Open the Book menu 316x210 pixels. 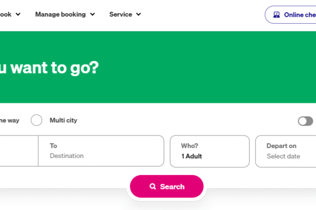tap(6, 15)
